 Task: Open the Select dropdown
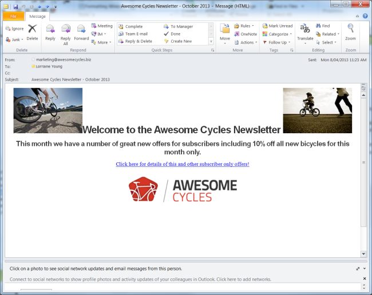tap(326, 42)
